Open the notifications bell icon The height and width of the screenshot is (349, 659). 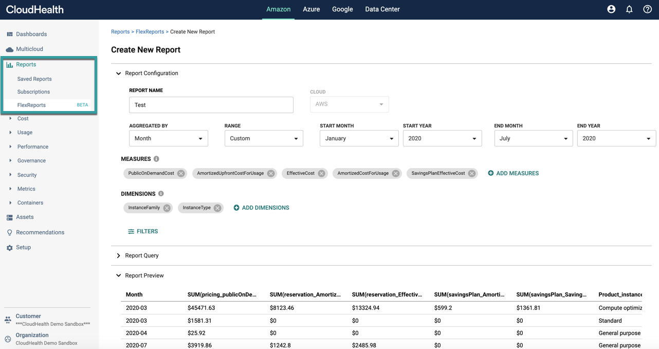pyautogui.click(x=629, y=9)
